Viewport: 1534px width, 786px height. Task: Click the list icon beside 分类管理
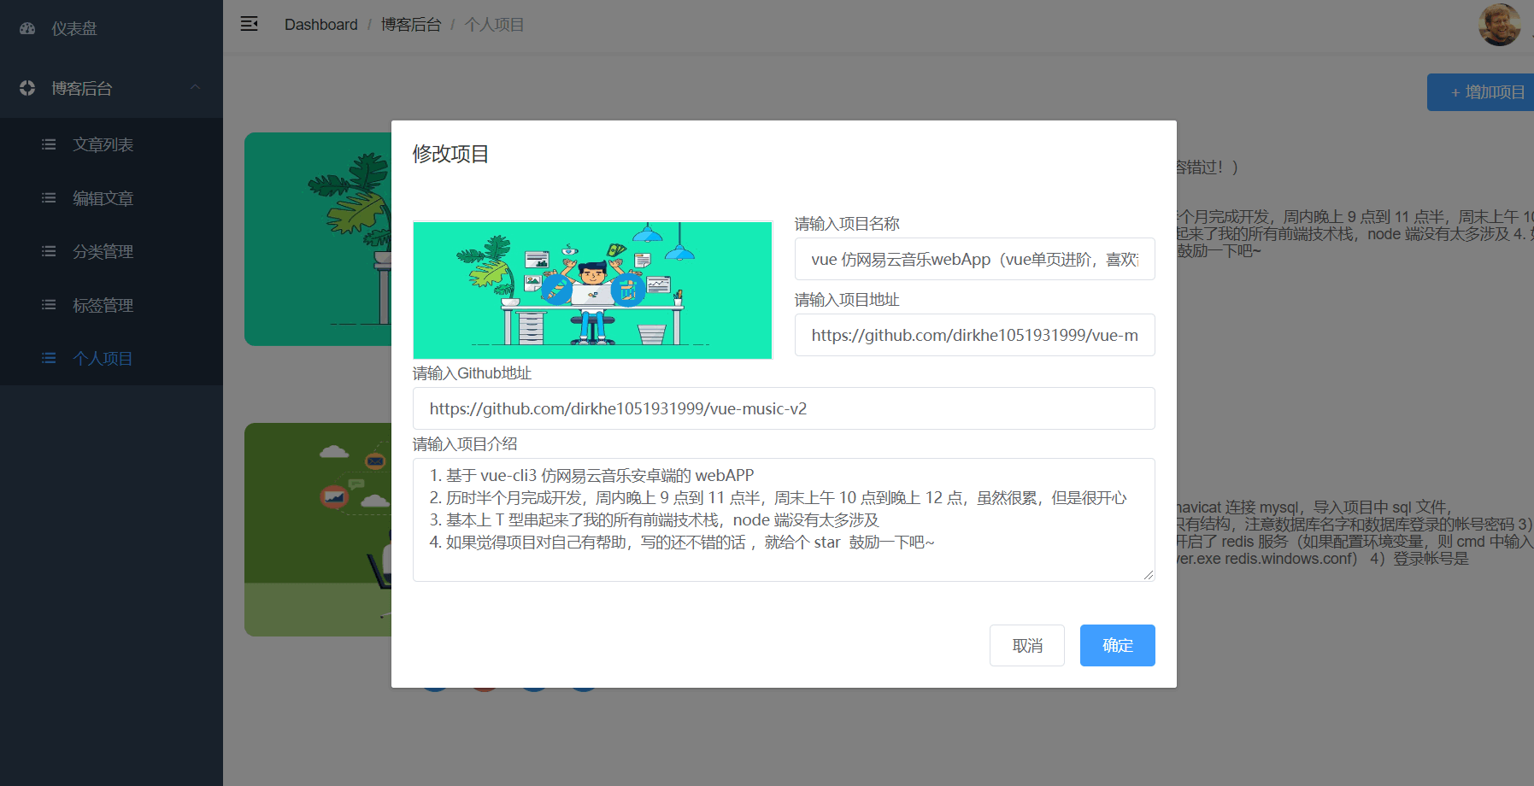pos(49,251)
